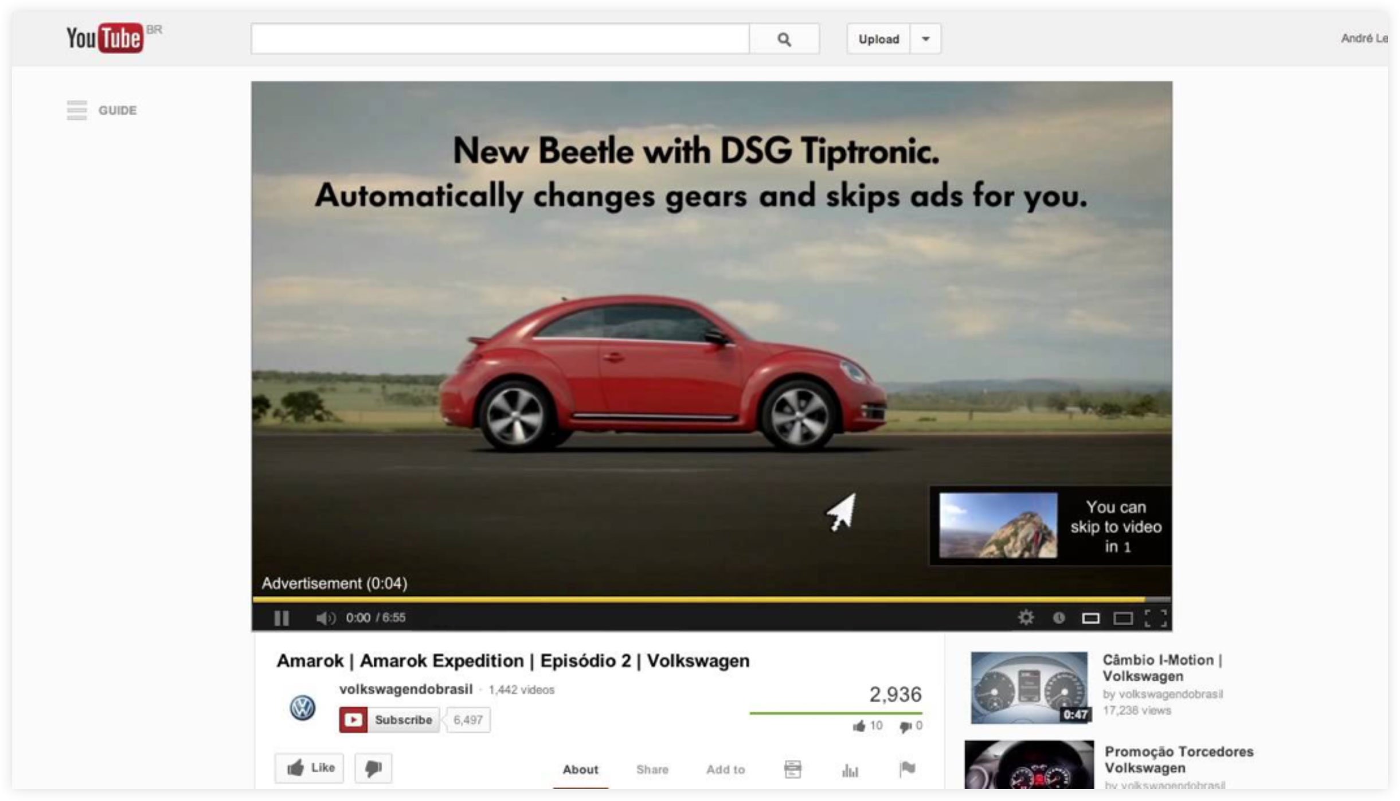1400x801 pixels.
Task: Open 'Promoção Torcedores Volkswagen' title link
Action: [x=1179, y=759]
